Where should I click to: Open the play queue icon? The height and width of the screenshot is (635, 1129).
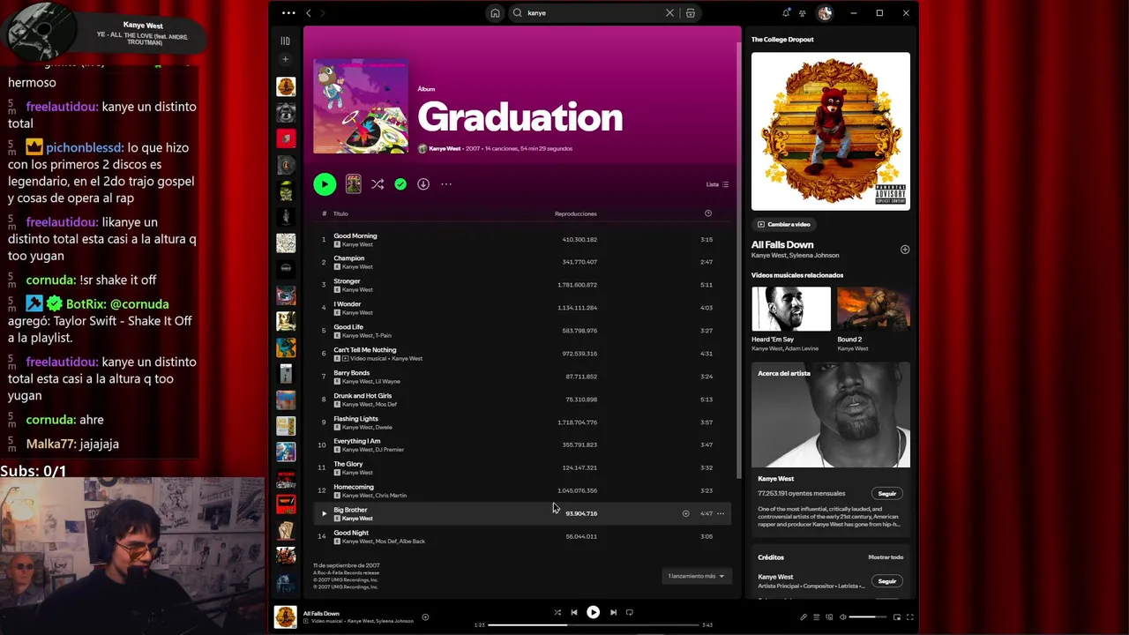(816, 617)
